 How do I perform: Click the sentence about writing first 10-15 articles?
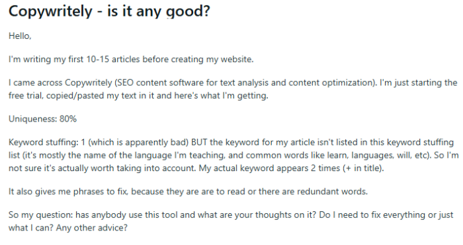pyautogui.click(x=131, y=59)
